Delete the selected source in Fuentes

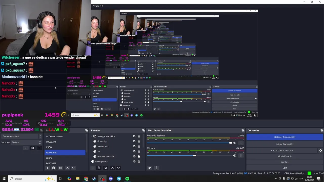click(x=99, y=168)
